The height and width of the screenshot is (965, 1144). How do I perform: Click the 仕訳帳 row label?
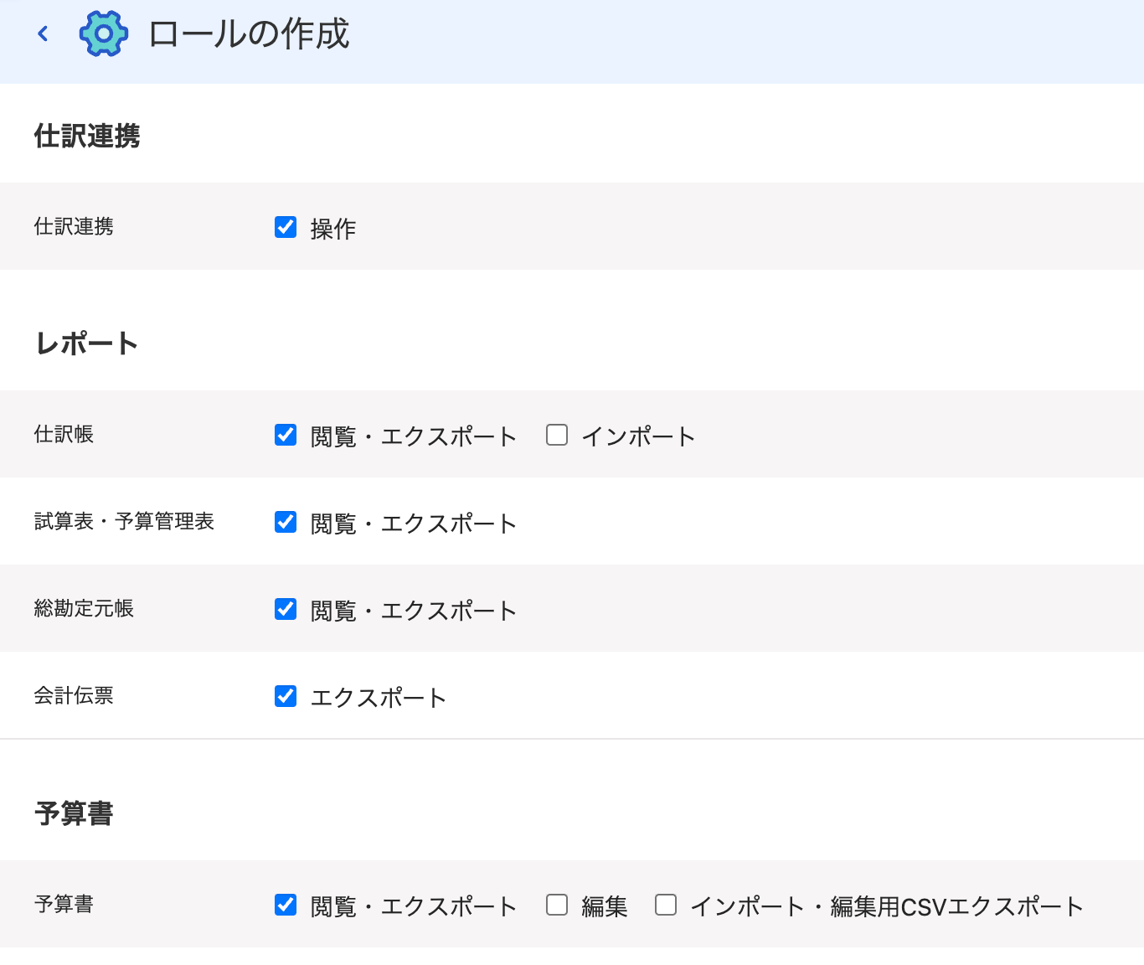tap(64, 434)
